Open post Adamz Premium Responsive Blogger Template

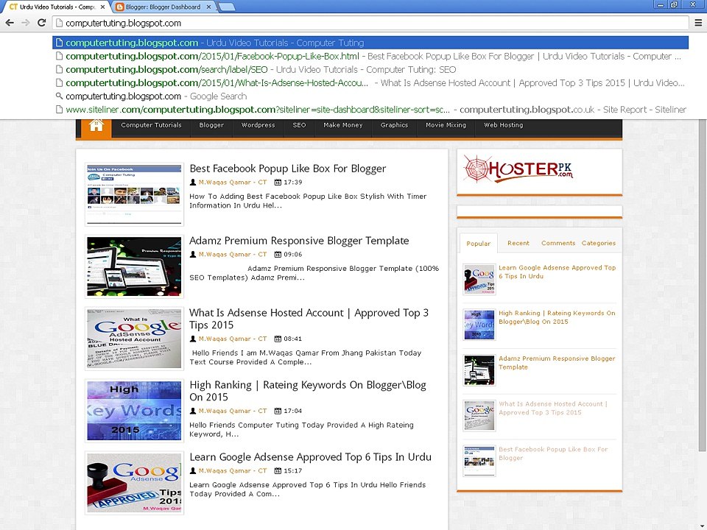299,241
